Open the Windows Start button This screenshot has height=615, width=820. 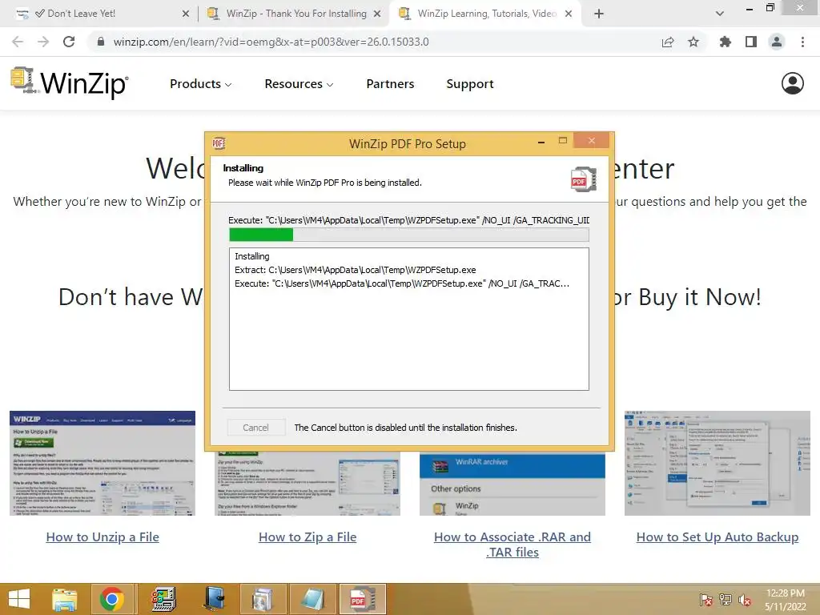(x=19, y=599)
